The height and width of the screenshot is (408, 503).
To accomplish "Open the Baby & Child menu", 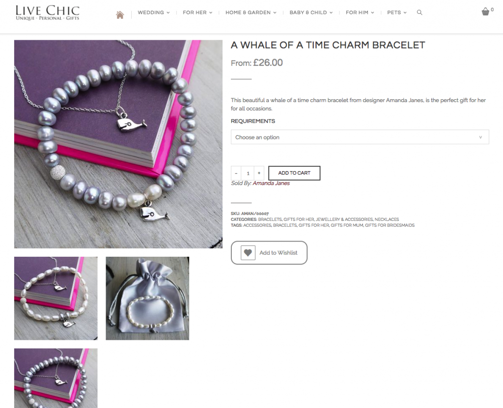I will coord(311,12).
